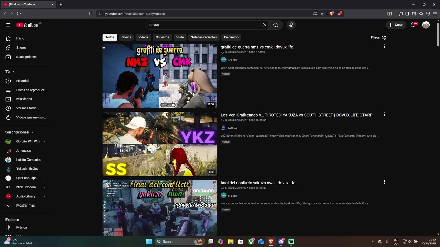This screenshot has width=440, height=247.
Task: Open the account avatar menu
Action: point(426,25)
